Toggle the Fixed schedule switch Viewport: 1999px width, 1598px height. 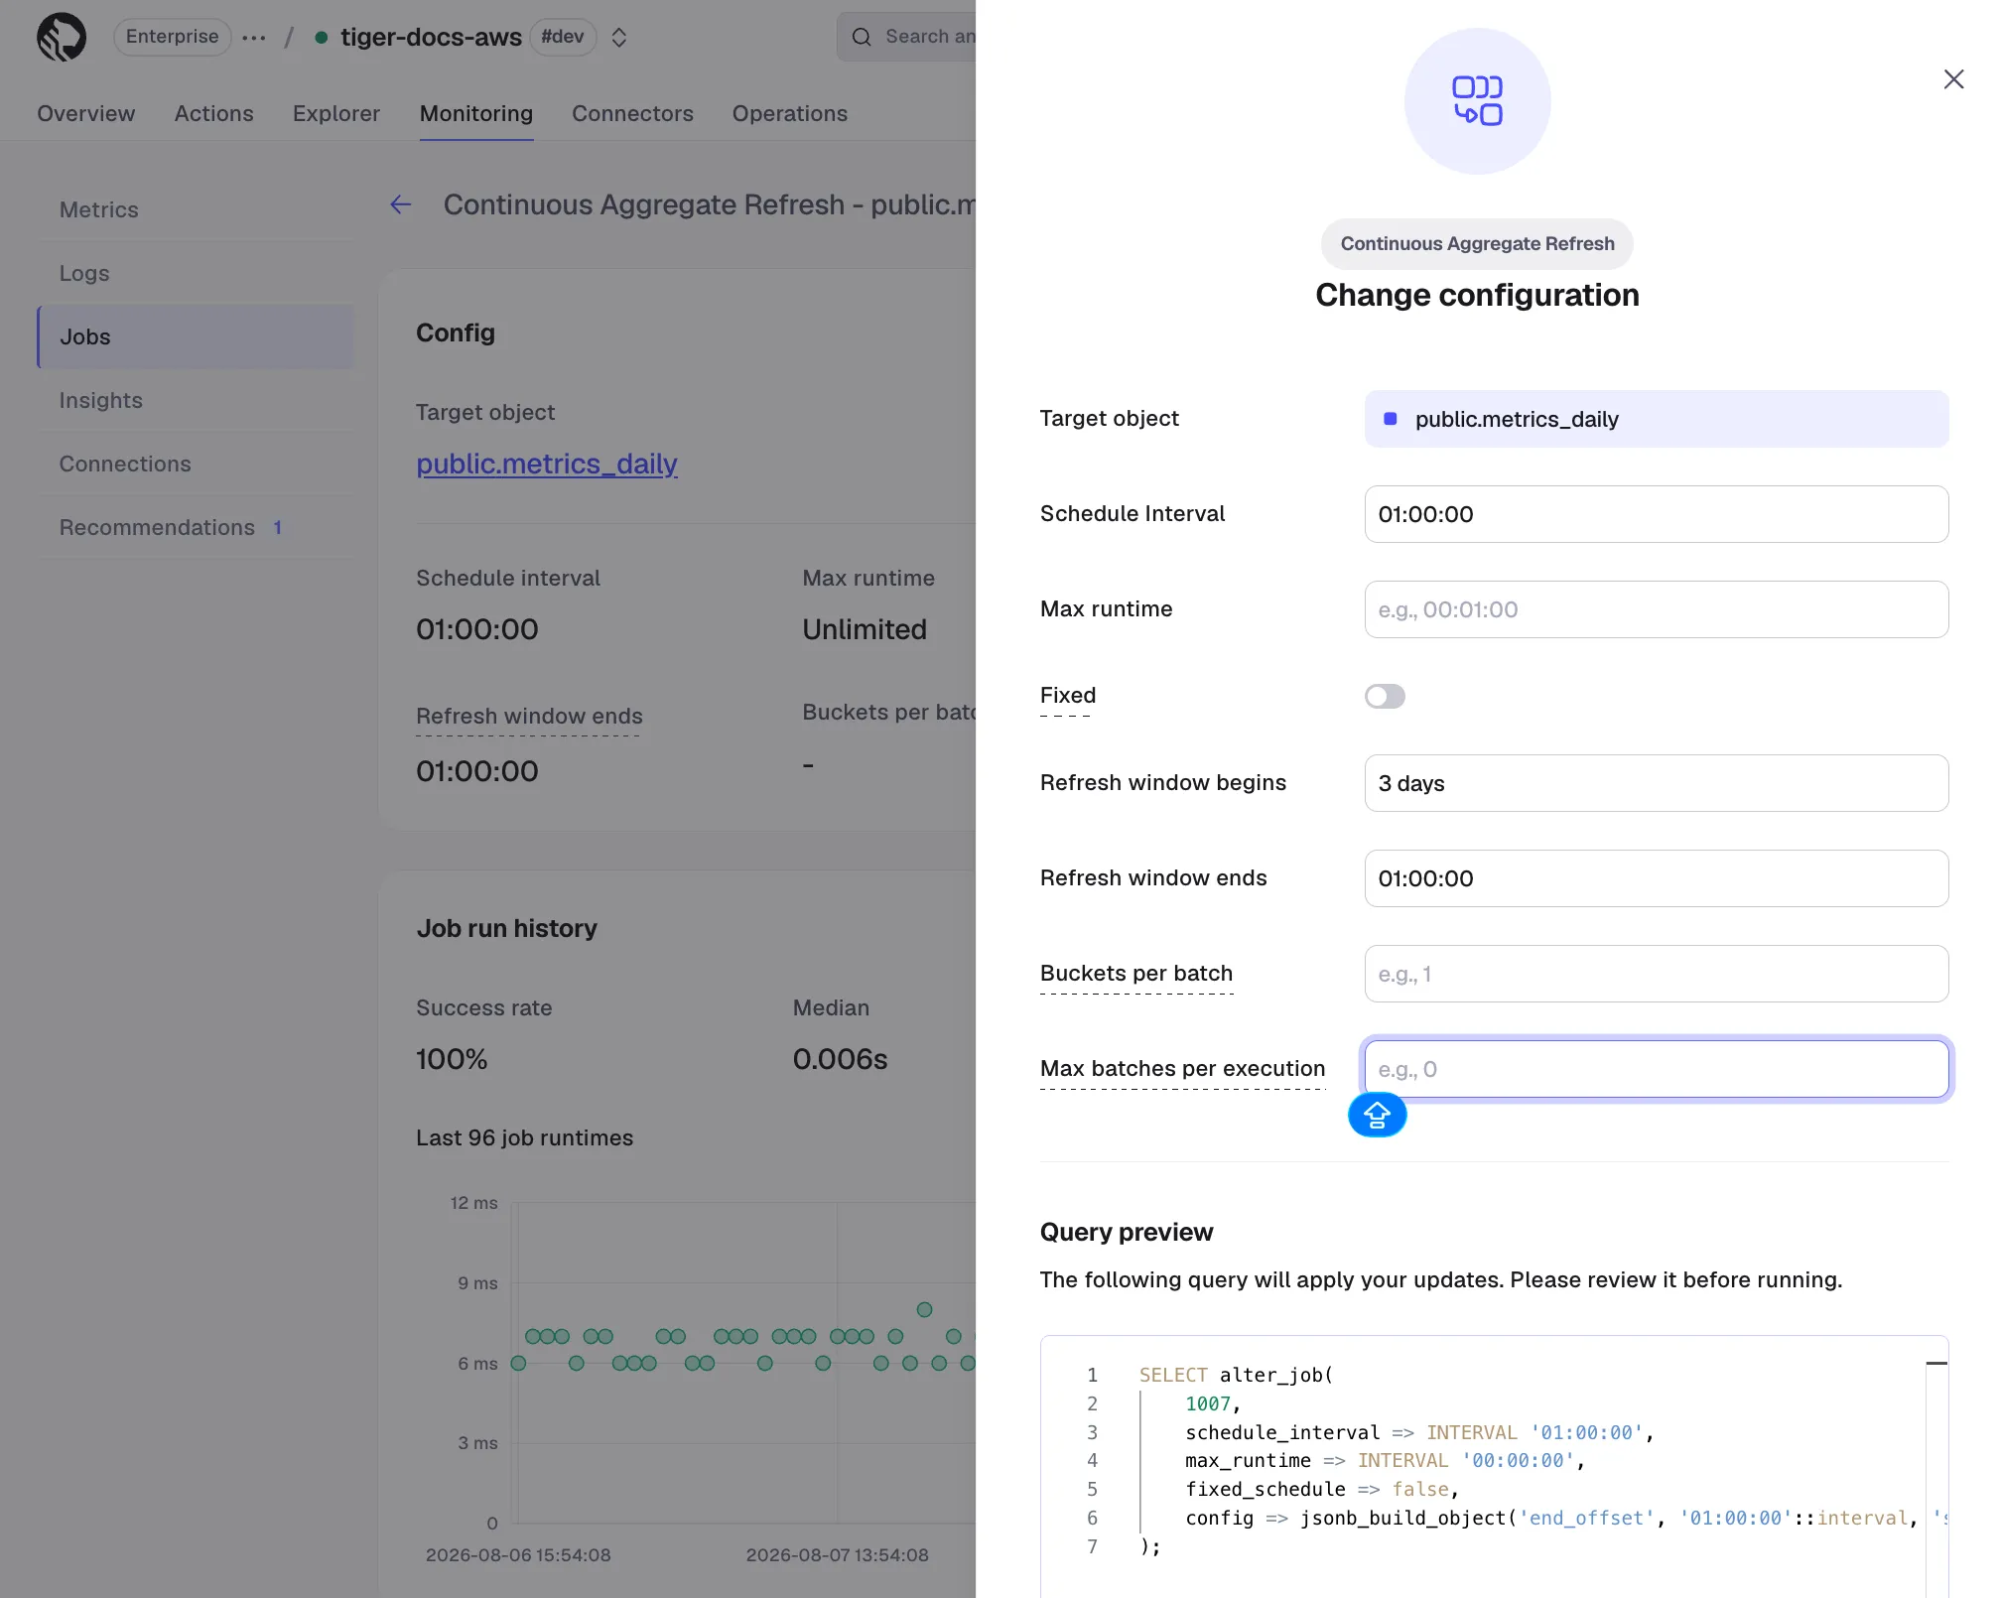coord(1385,697)
